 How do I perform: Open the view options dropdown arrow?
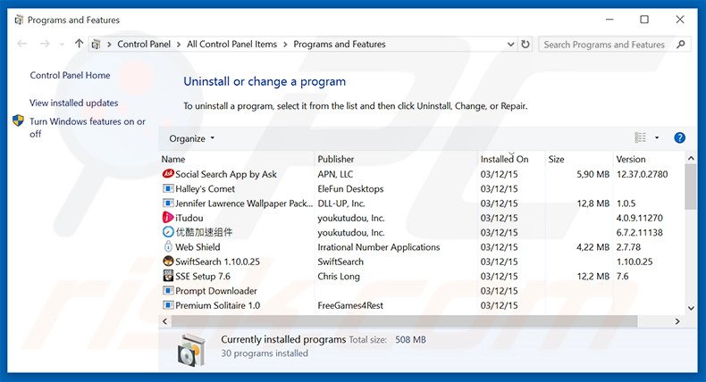pyautogui.click(x=657, y=137)
